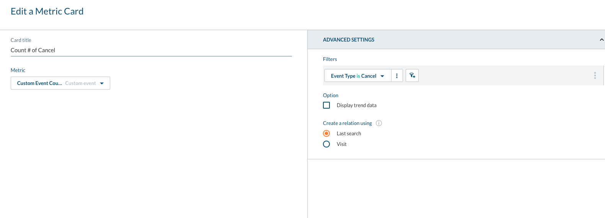
Task: Select the Visit radio button
Action: click(326, 144)
